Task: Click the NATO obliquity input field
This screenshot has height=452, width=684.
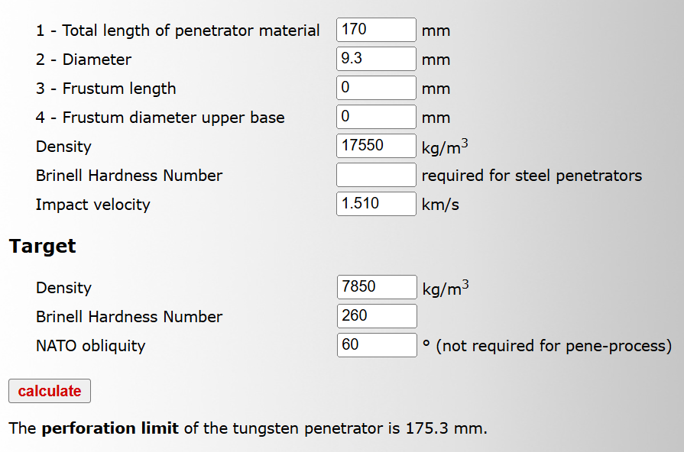Action: point(376,346)
